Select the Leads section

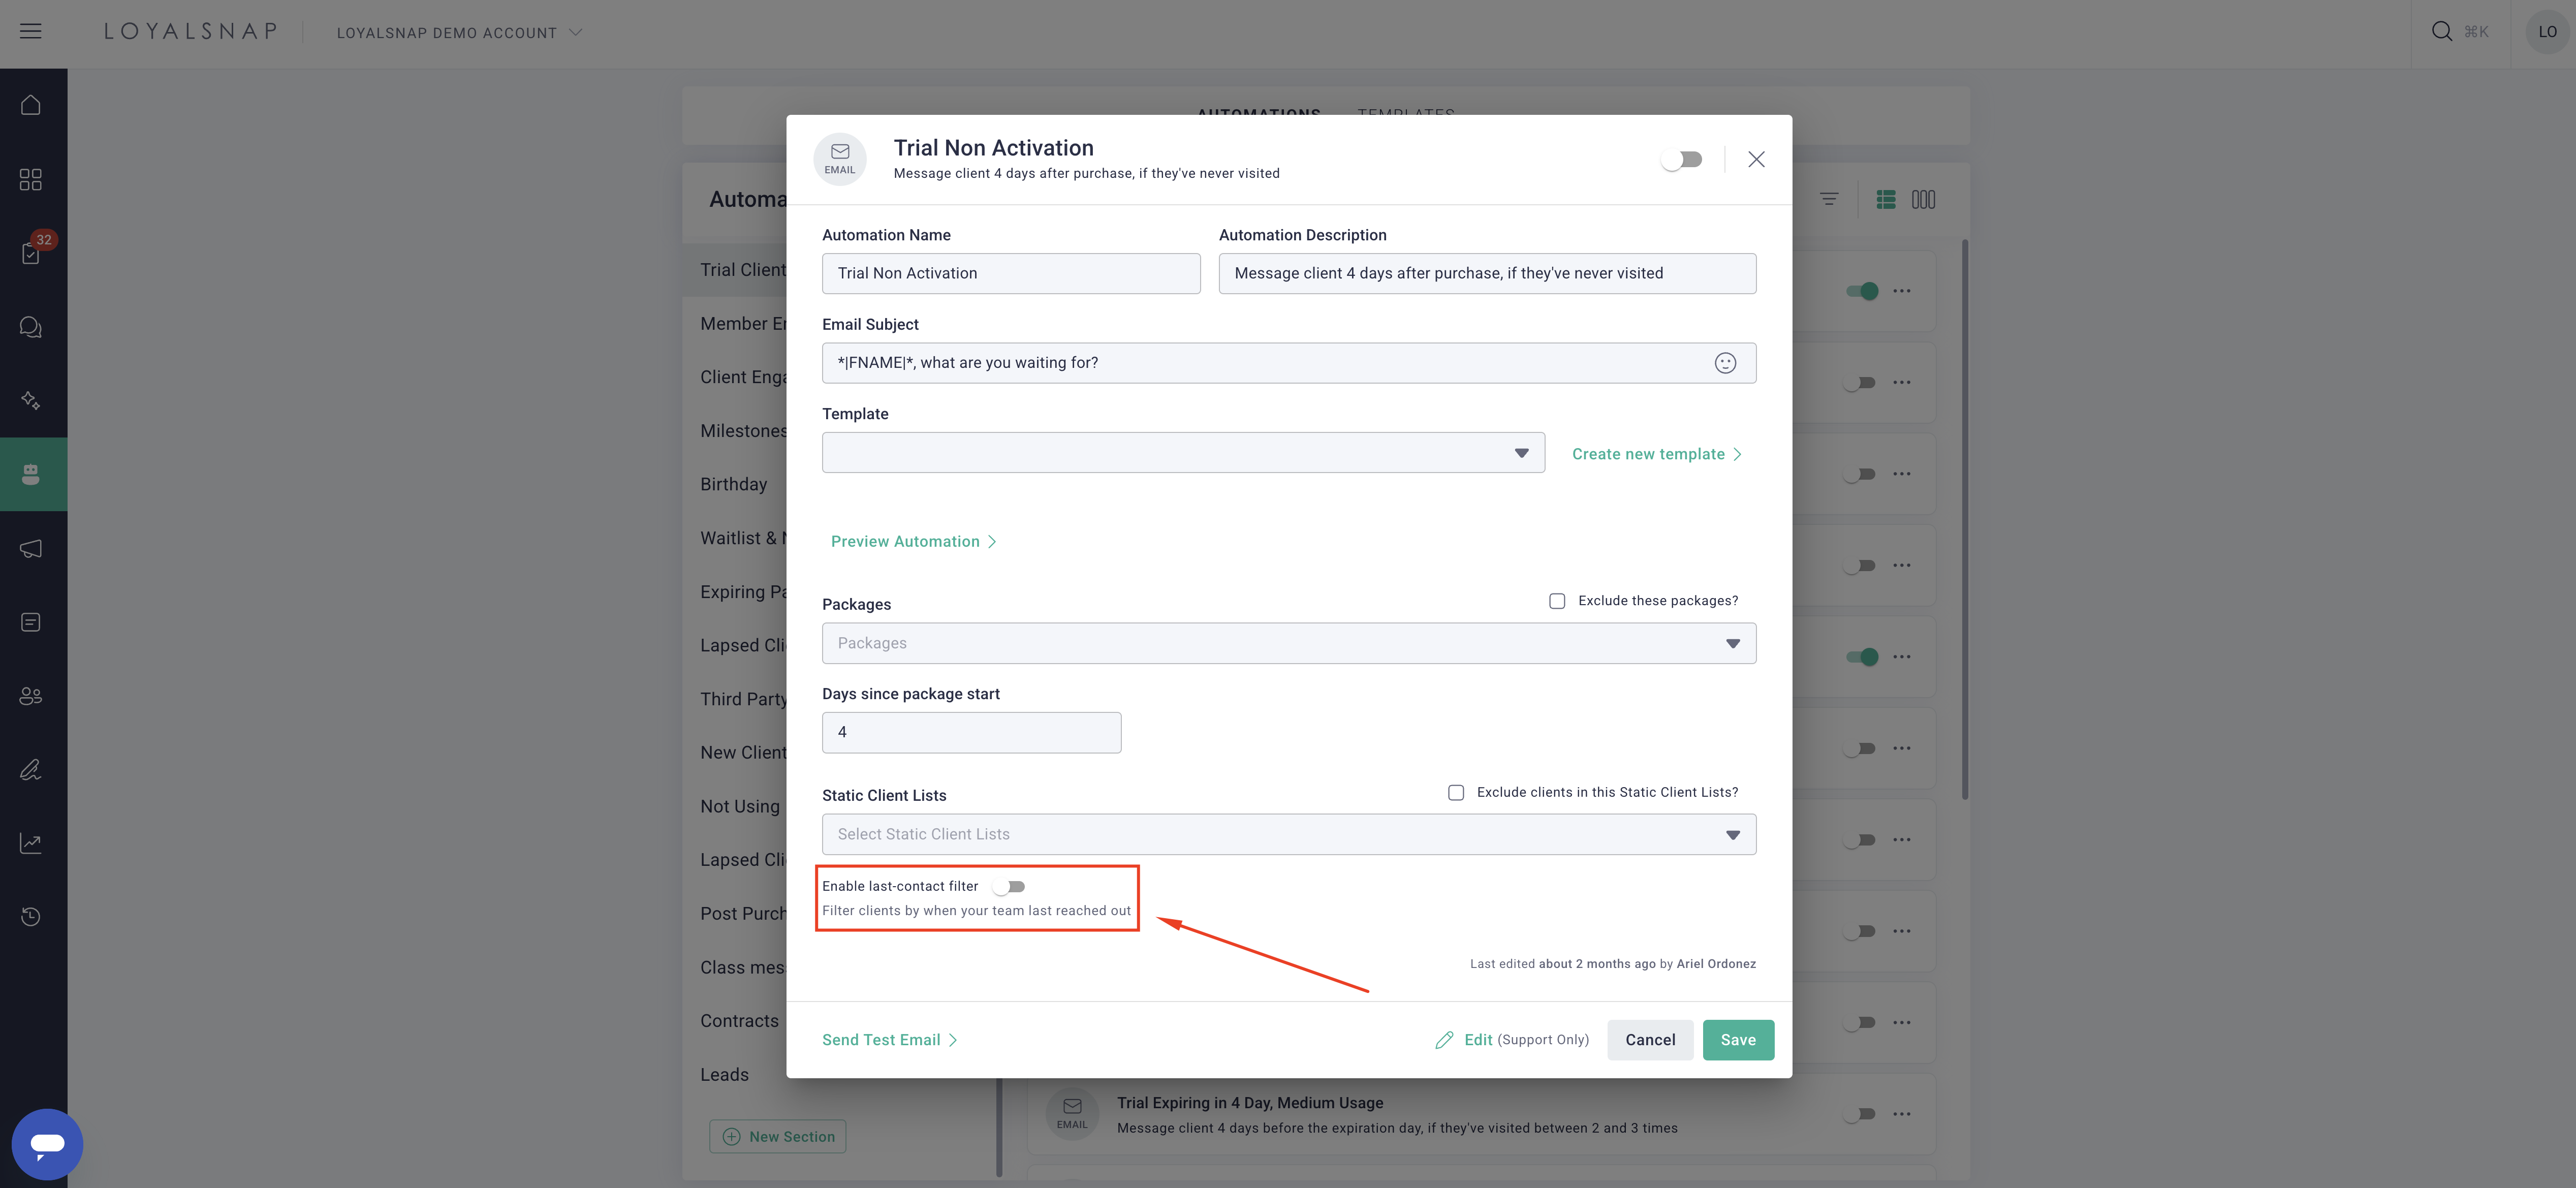[724, 1075]
